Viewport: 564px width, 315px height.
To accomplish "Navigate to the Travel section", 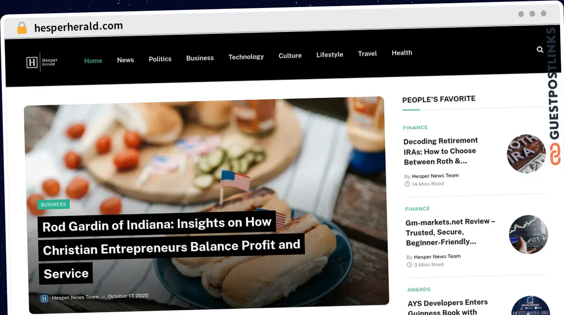I will (368, 54).
